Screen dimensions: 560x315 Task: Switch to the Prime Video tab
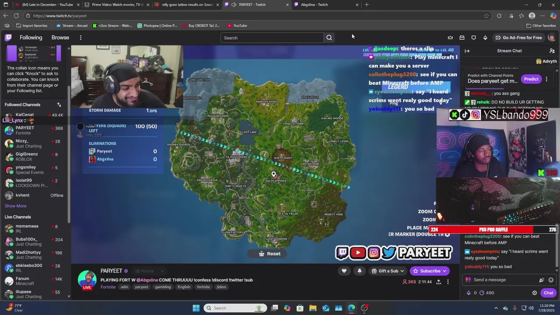click(x=118, y=5)
